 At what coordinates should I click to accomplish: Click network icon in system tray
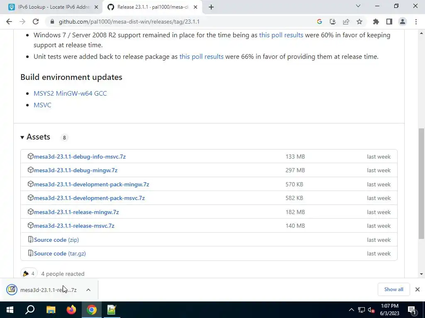(x=361, y=310)
